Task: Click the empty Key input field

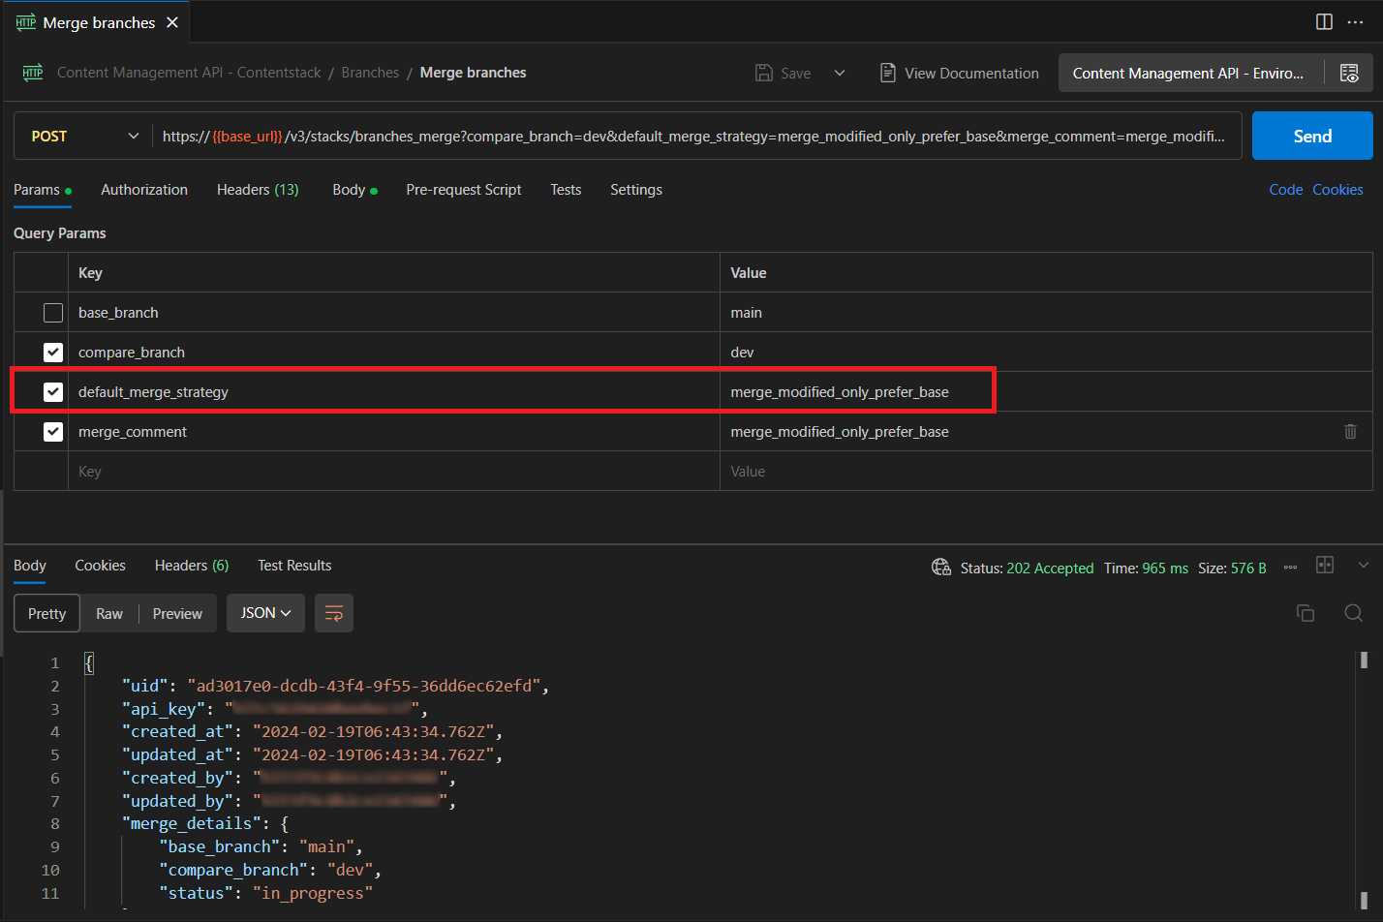Action: [394, 472]
